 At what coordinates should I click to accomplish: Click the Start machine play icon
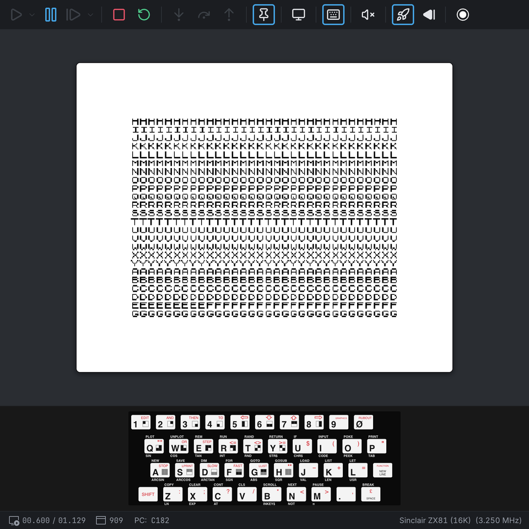16,15
